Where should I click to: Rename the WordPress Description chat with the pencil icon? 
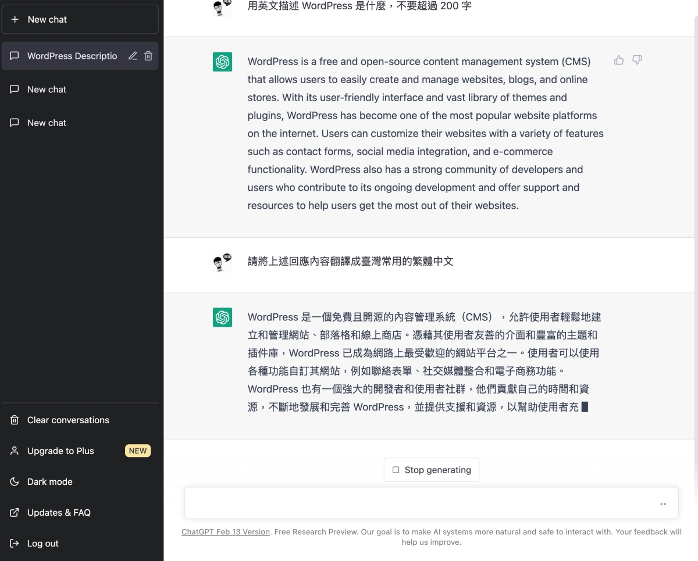[x=133, y=56]
